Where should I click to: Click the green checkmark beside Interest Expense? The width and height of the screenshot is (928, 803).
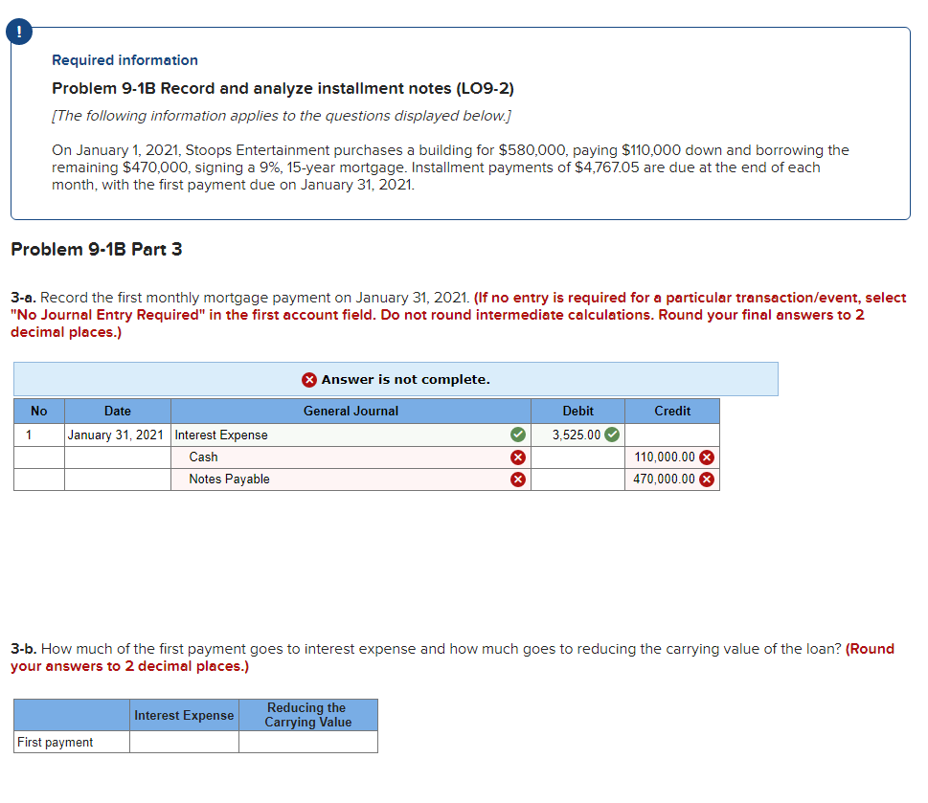[x=517, y=435]
